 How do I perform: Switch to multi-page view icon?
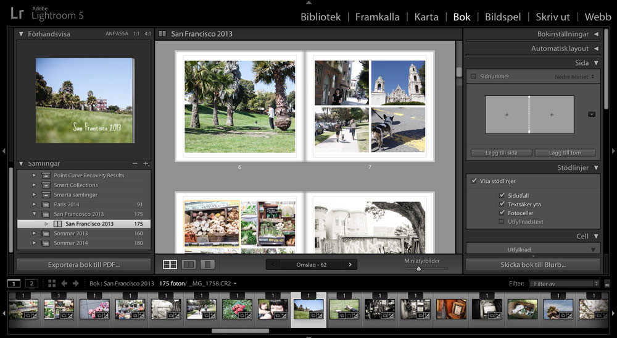point(170,264)
